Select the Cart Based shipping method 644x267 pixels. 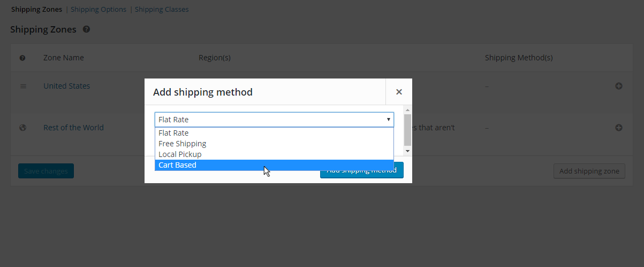pyautogui.click(x=177, y=165)
